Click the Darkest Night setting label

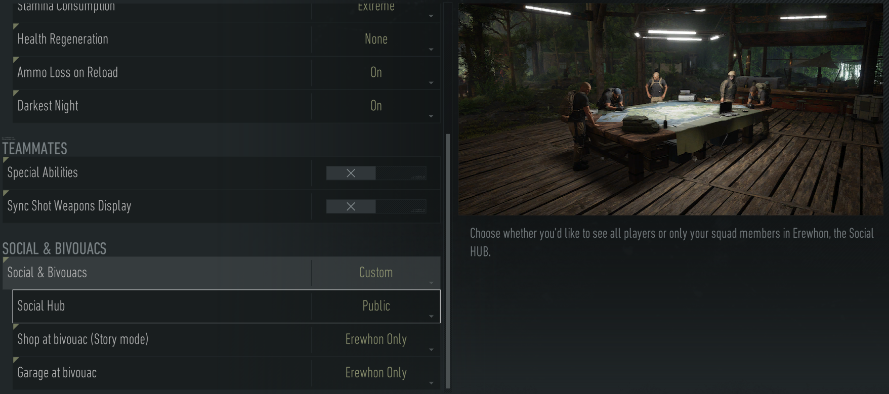tap(48, 106)
